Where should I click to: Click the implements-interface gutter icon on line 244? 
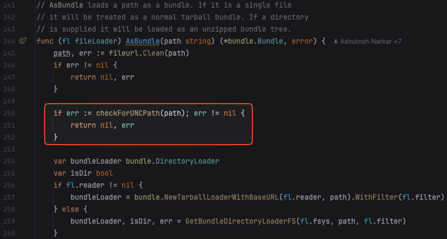point(22,41)
